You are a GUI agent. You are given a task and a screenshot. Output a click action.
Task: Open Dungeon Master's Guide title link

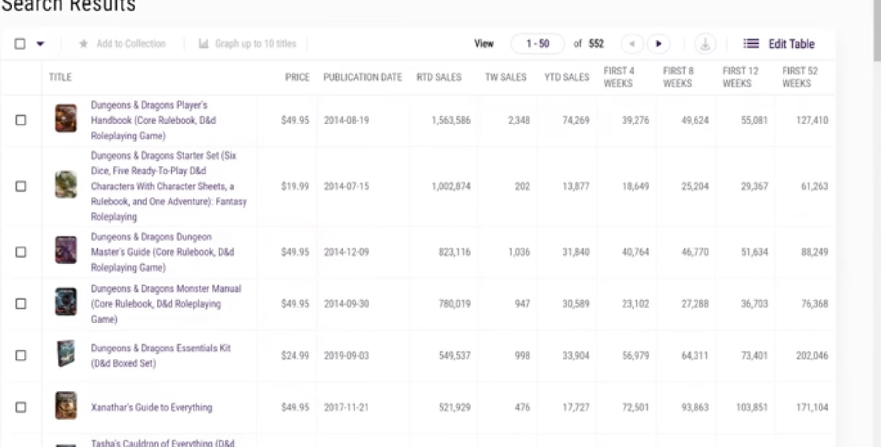(x=162, y=252)
